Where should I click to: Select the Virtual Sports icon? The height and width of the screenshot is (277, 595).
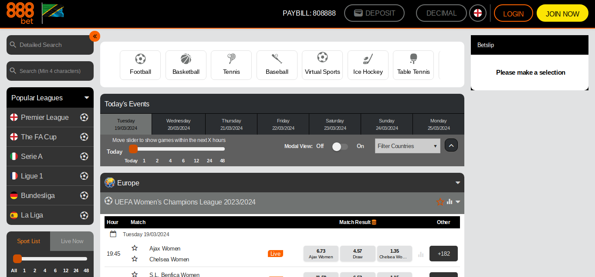(x=322, y=65)
